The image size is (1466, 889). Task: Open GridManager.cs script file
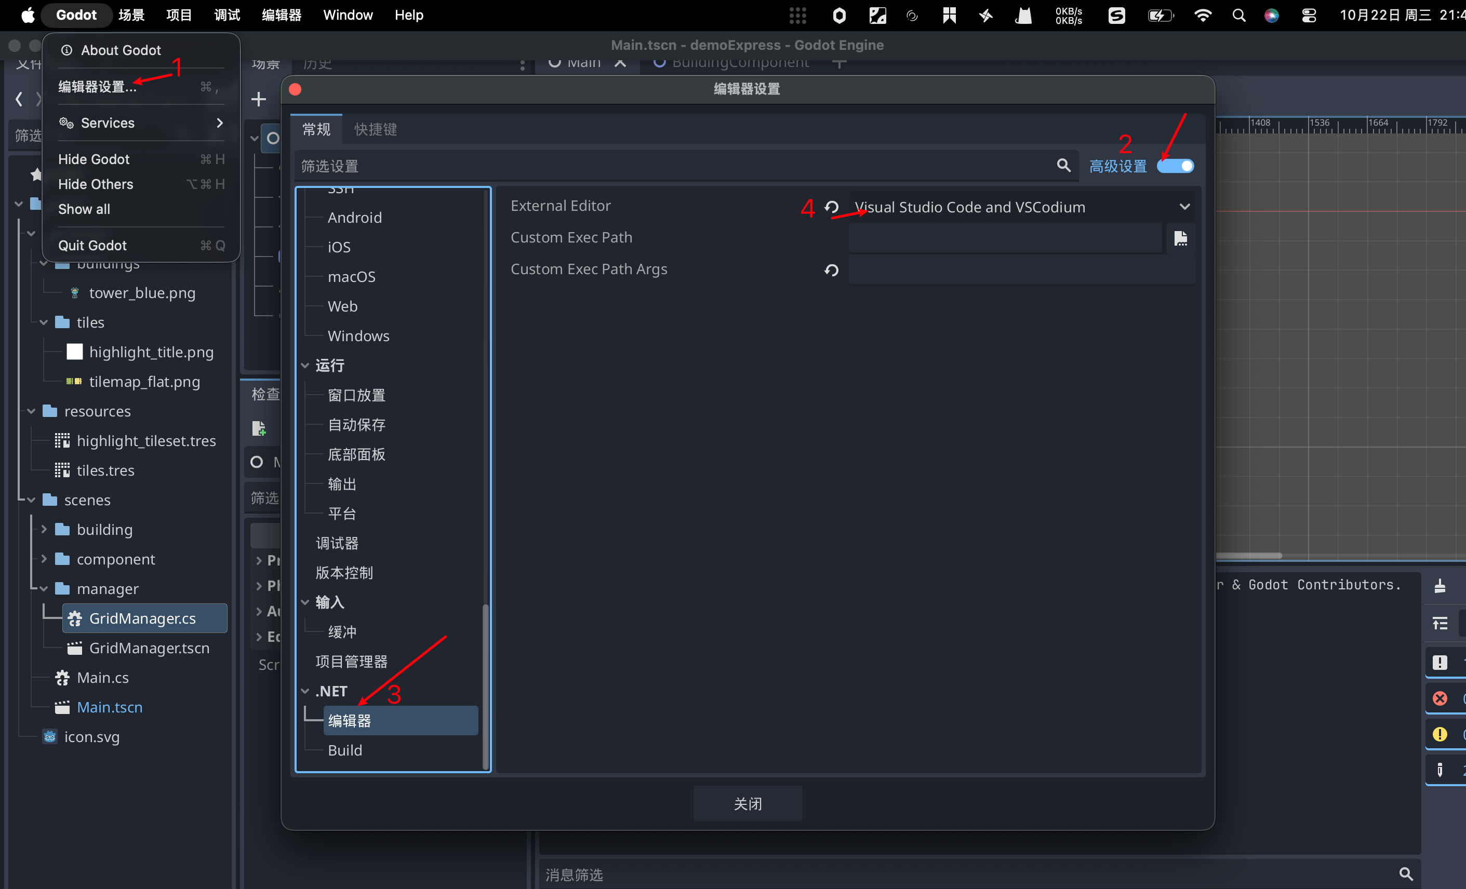pos(142,618)
